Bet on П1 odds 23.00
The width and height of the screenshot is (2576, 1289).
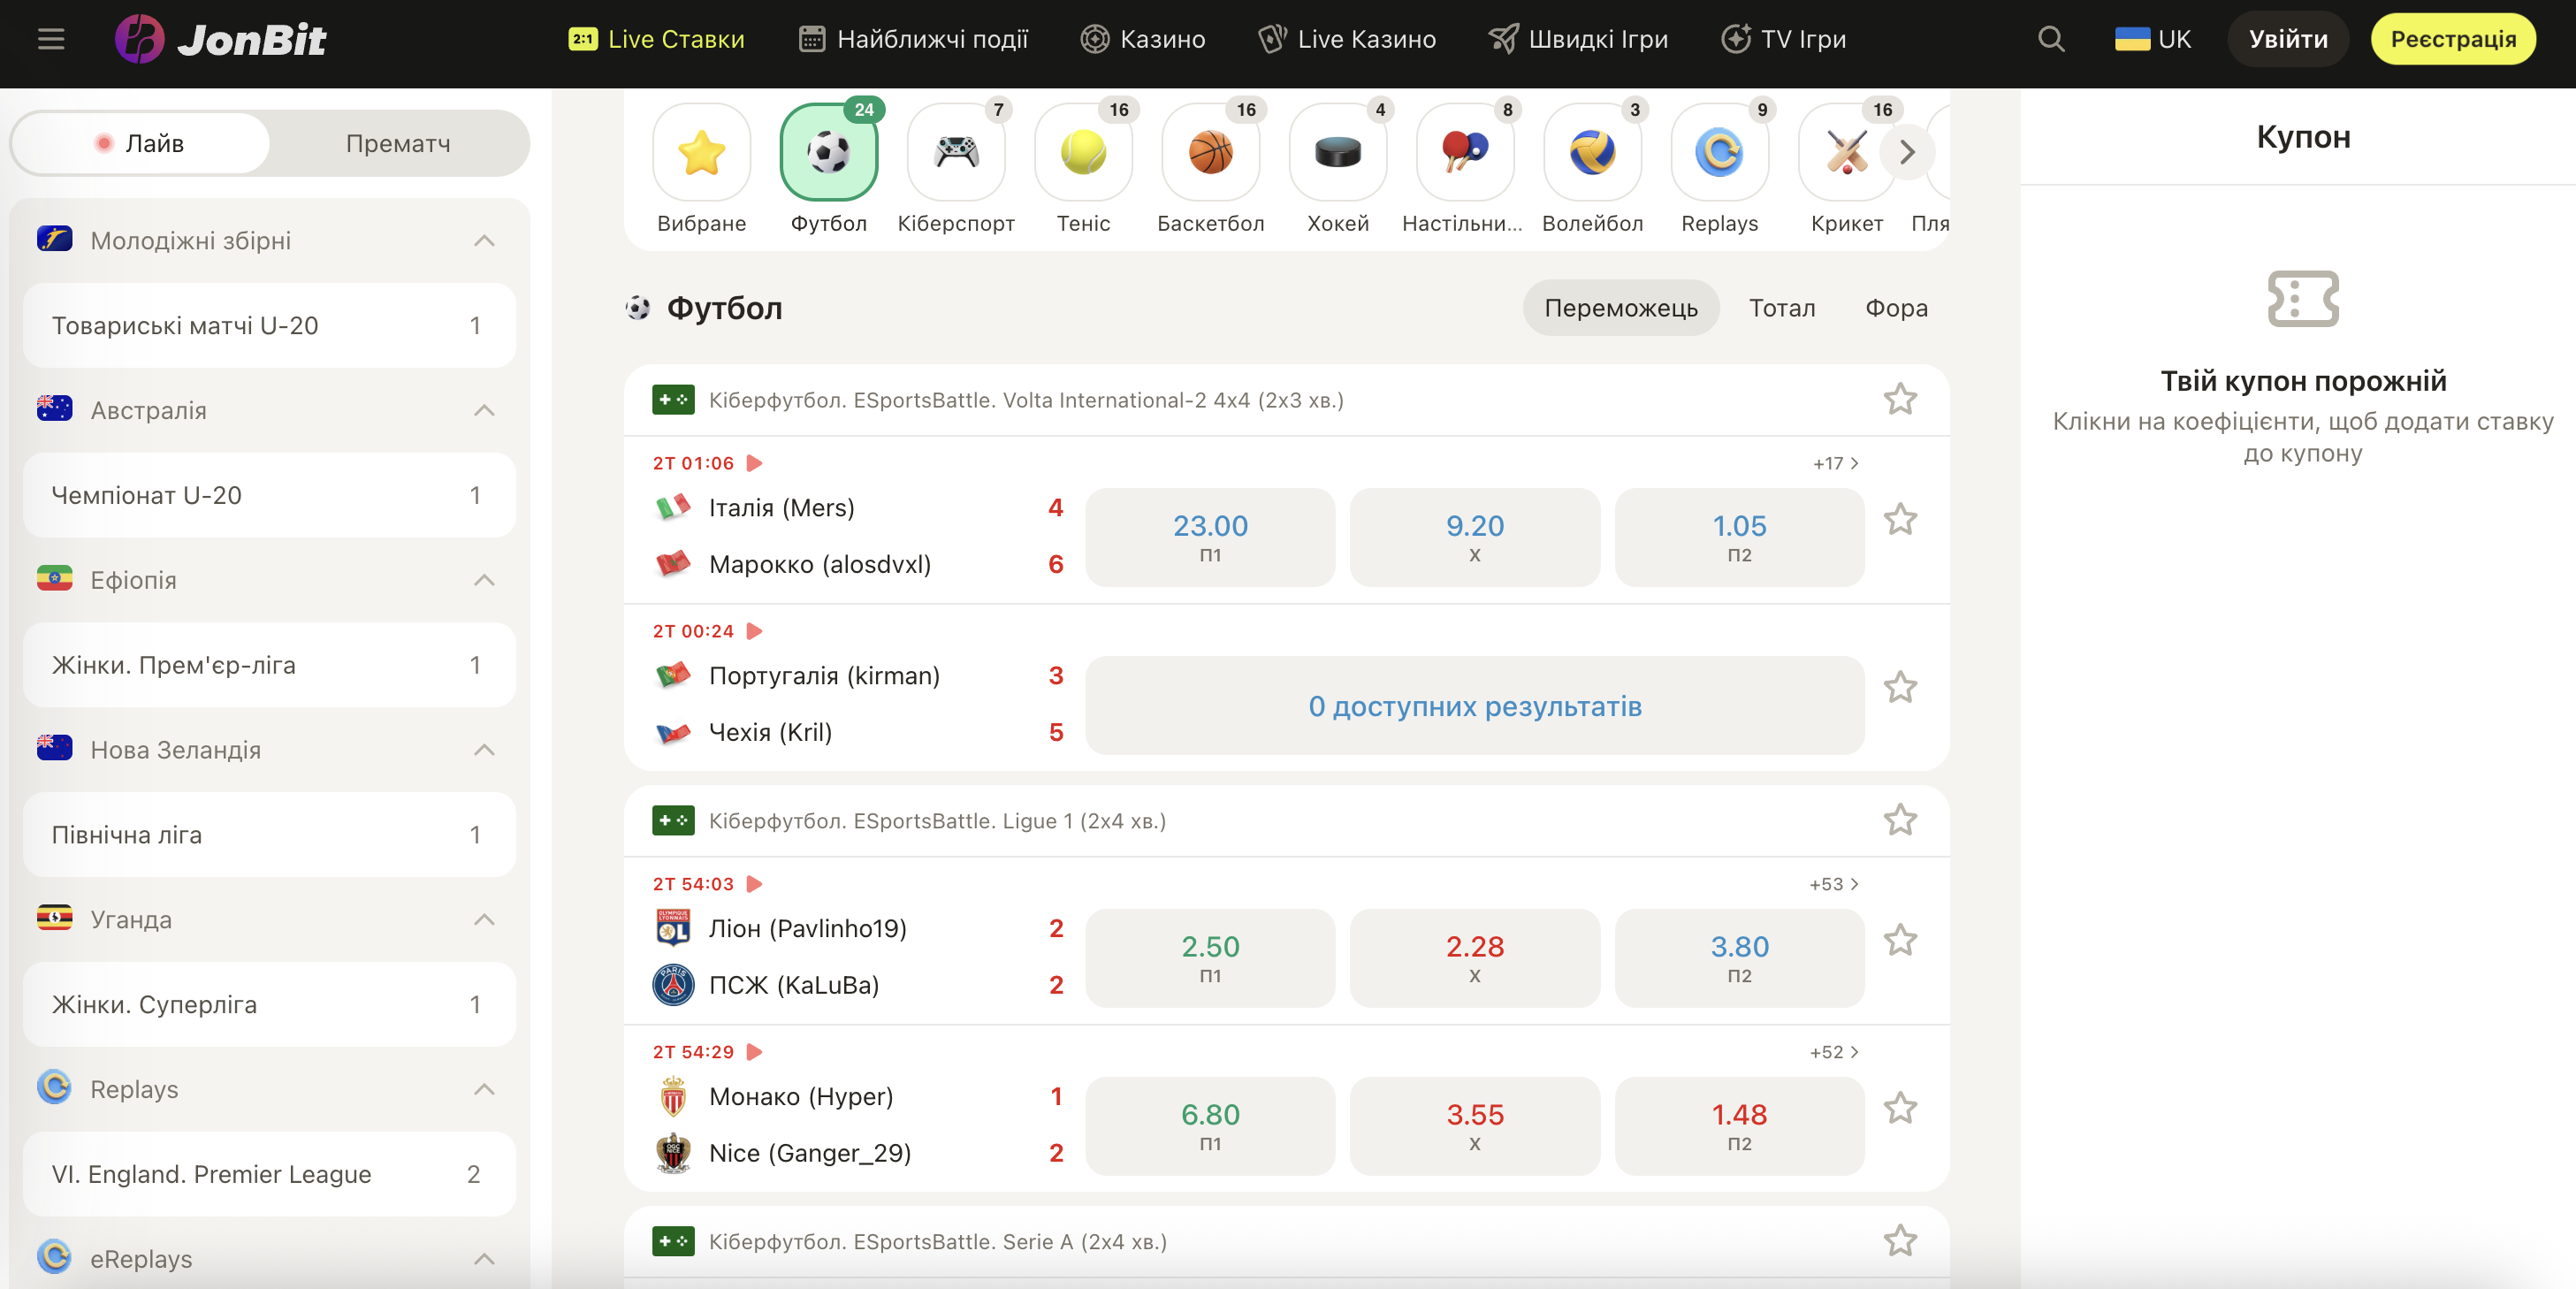tap(1210, 537)
